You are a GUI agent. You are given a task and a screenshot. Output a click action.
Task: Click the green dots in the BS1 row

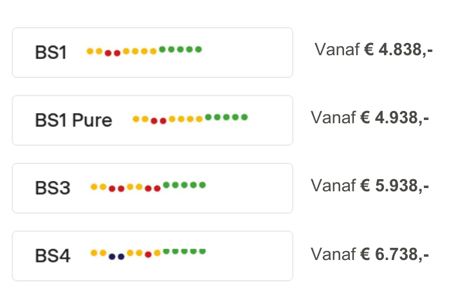pos(180,49)
